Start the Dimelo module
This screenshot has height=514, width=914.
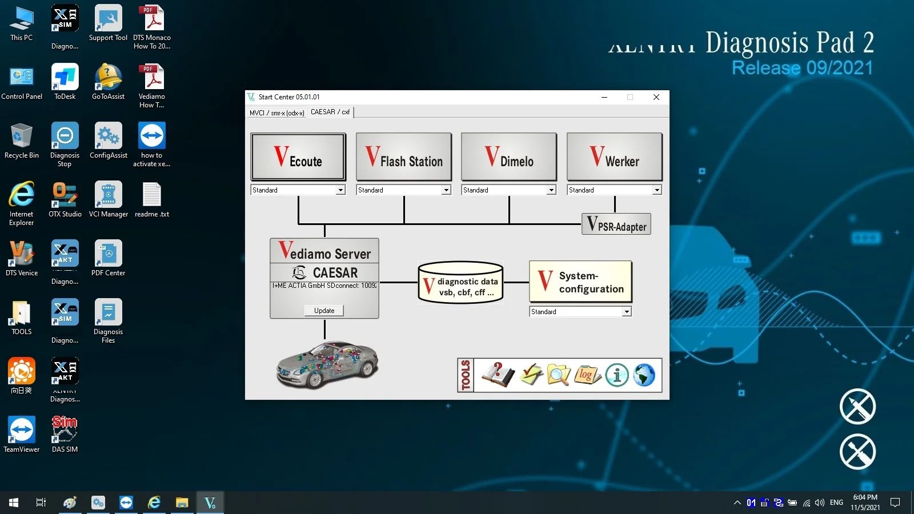point(509,156)
